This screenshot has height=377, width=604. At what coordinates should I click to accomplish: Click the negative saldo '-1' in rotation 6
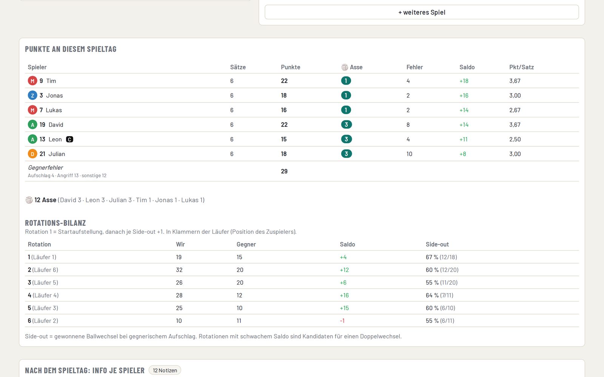(x=342, y=320)
